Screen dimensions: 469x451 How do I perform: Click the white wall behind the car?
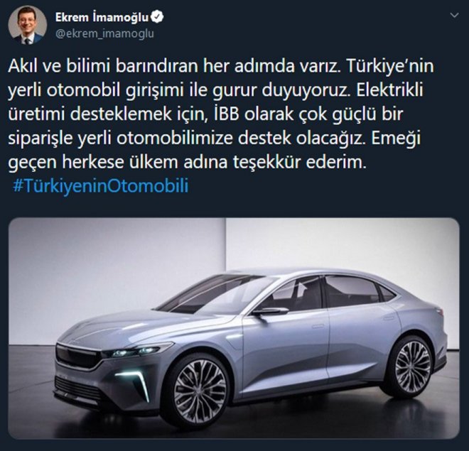[343, 245]
